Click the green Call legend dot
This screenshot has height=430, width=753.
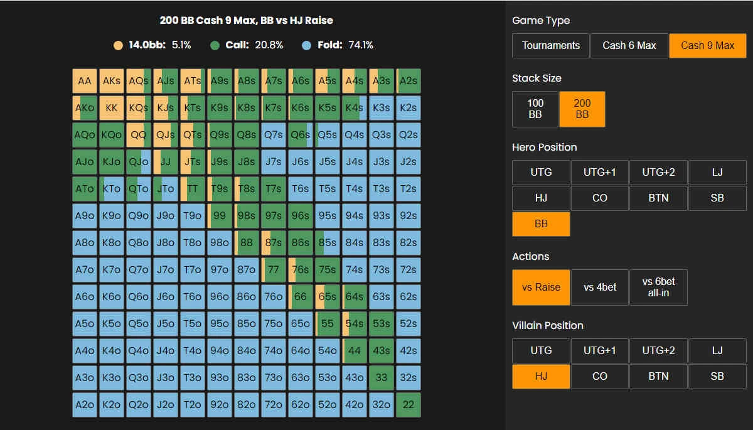[215, 45]
